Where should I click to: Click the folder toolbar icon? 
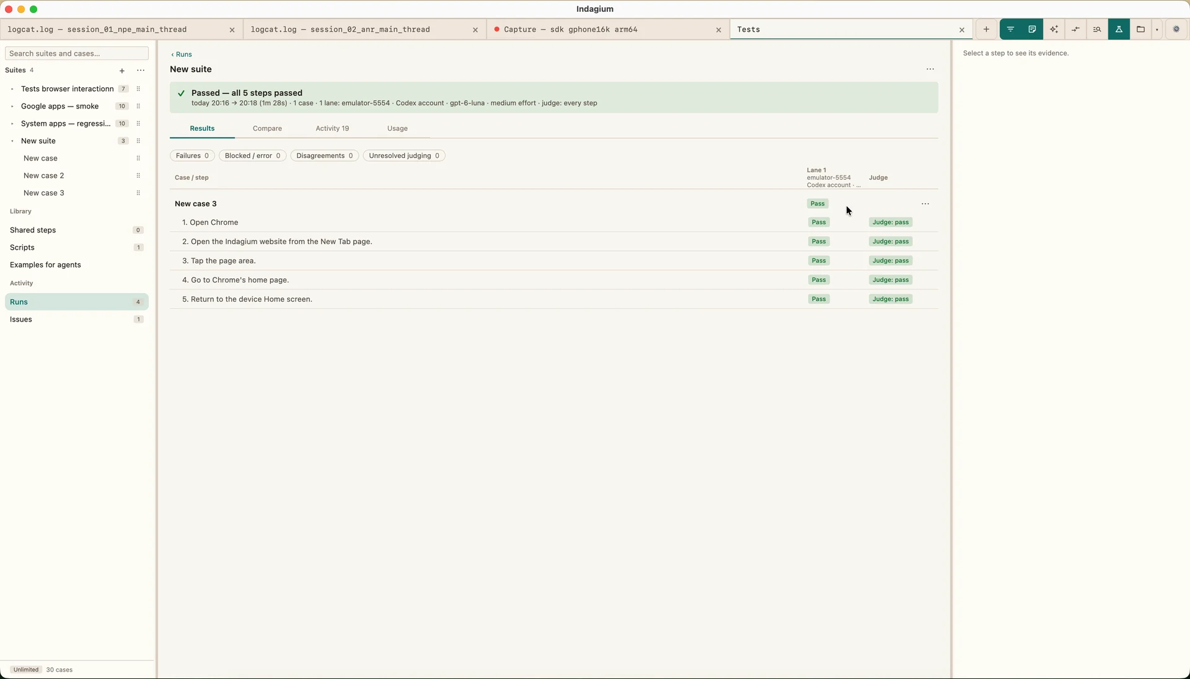pyautogui.click(x=1140, y=29)
